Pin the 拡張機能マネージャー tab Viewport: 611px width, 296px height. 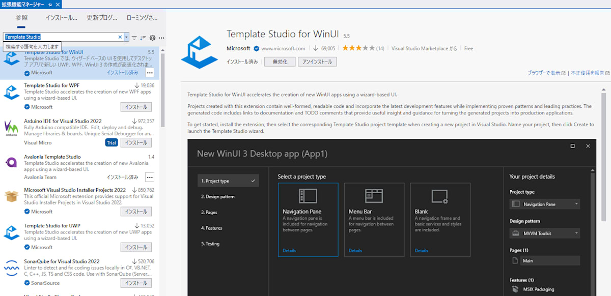click(x=50, y=4)
